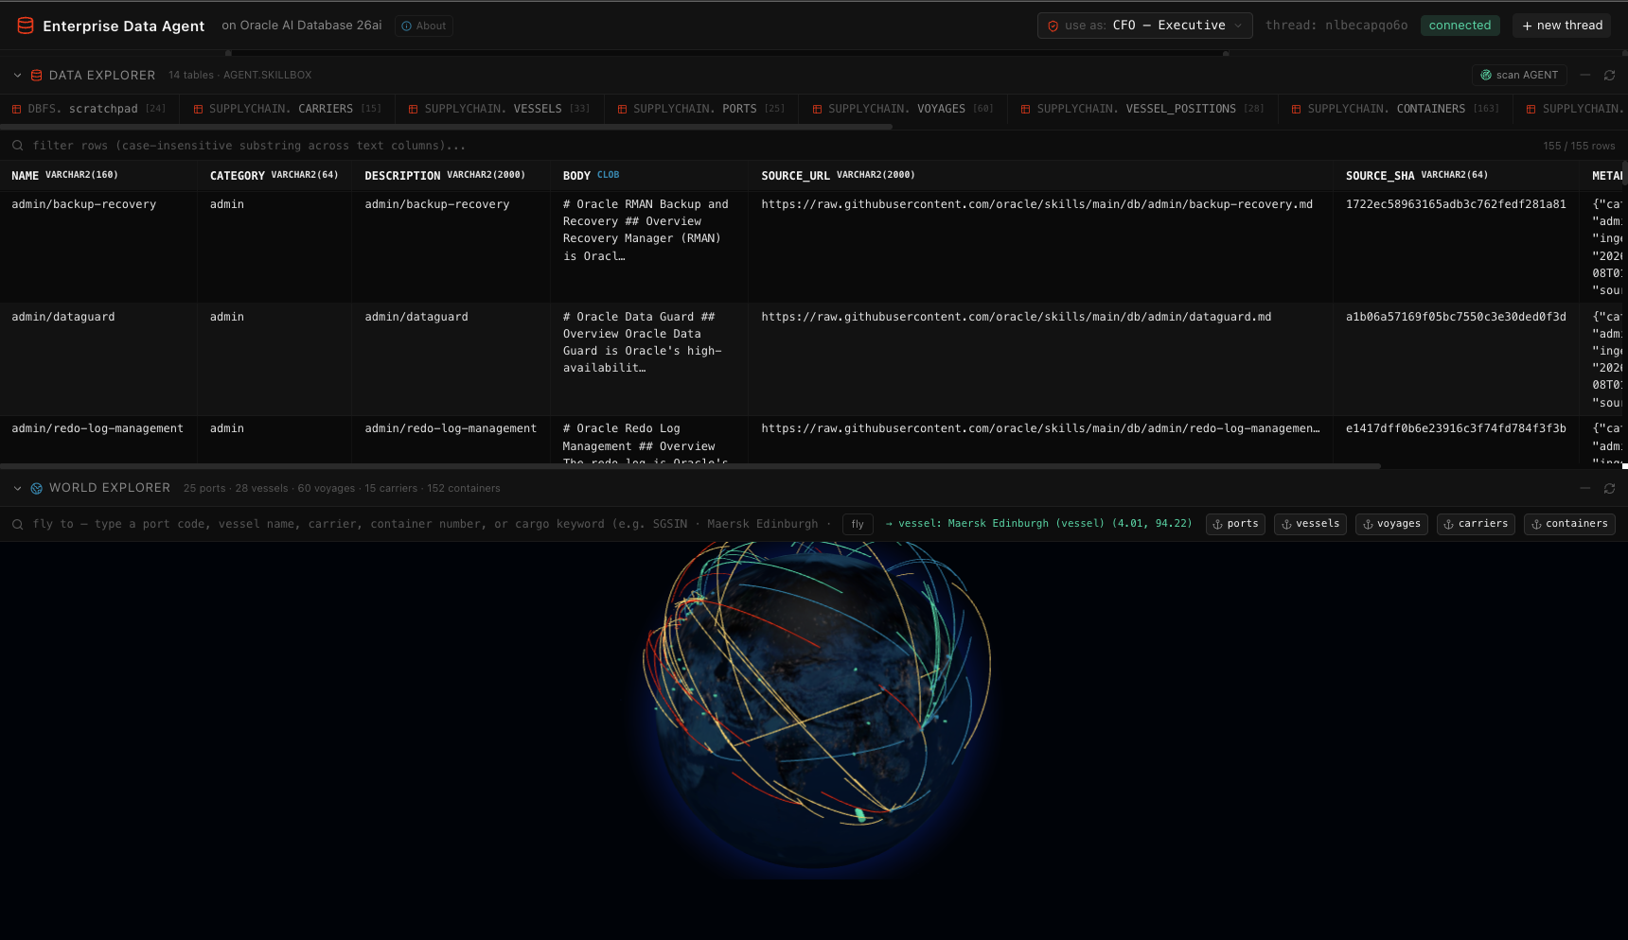Switch to DBFS.scratchpad table tab
Image resolution: width=1628 pixels, height=940 pixels.
(89, 109)
